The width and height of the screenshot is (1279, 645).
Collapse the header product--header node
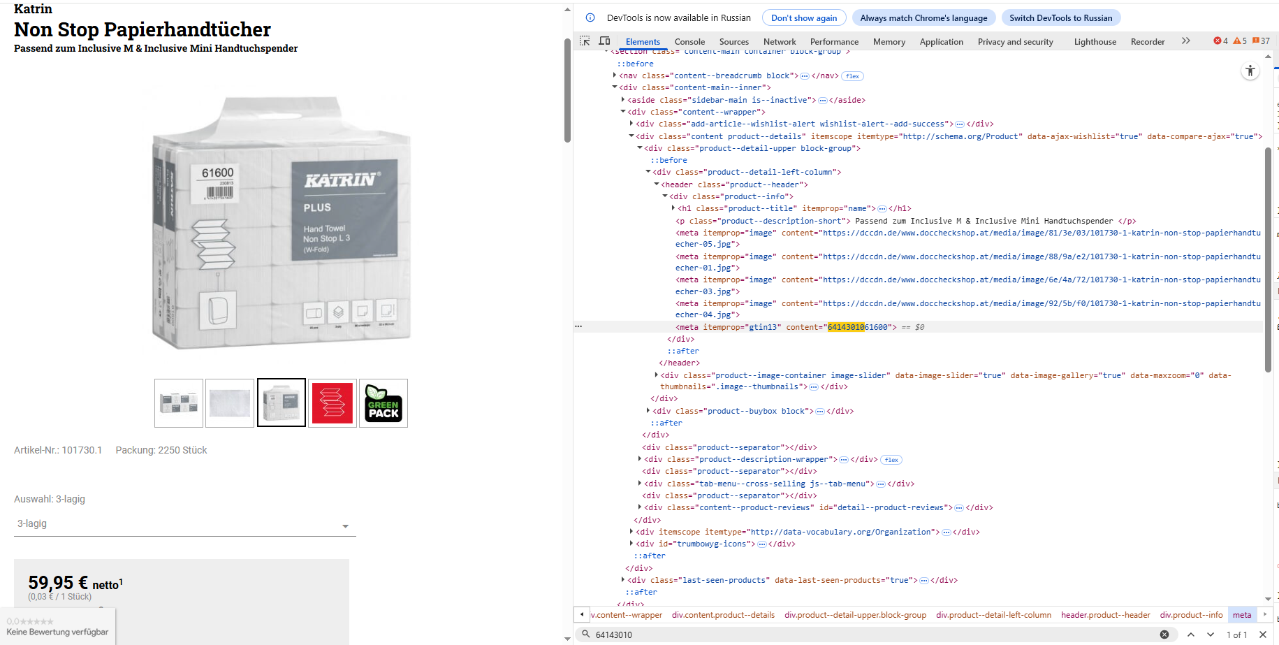(x=657, y=184)
